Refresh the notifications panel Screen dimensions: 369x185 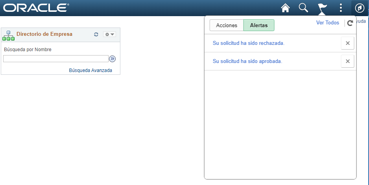click(x=350, y=23)
